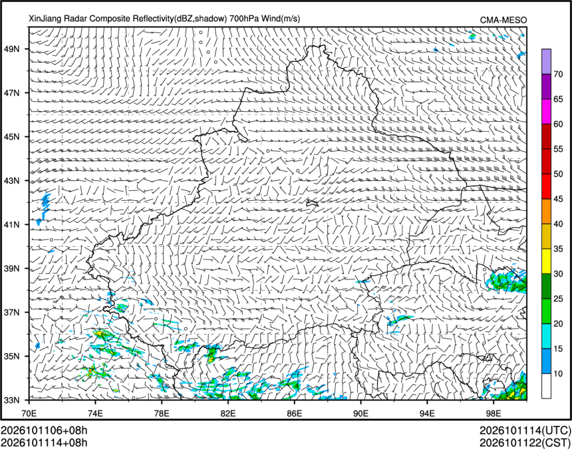This screenshot has height=449, width=572.
Task: Click the "49N" latitude axis label
Action: click(x=11, y=49)
